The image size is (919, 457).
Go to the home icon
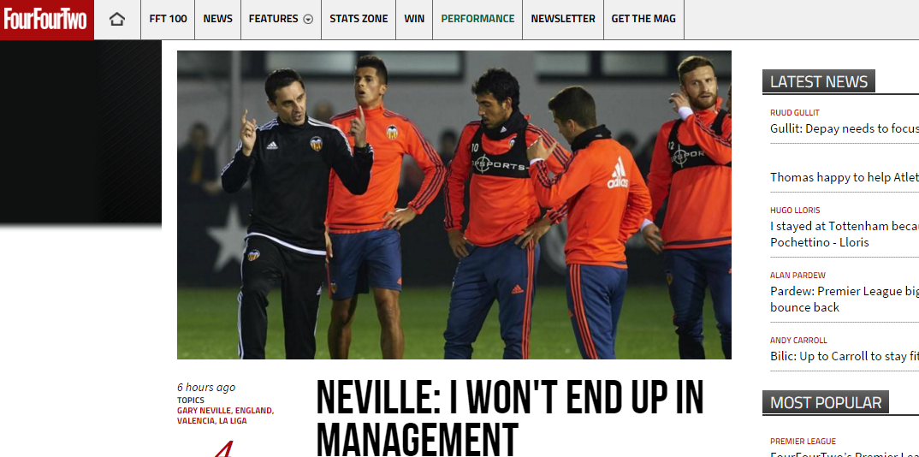click(117, 20)
